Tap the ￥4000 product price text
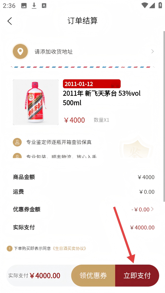This screenshot has height=293, width=165. (x=75, y=120)
